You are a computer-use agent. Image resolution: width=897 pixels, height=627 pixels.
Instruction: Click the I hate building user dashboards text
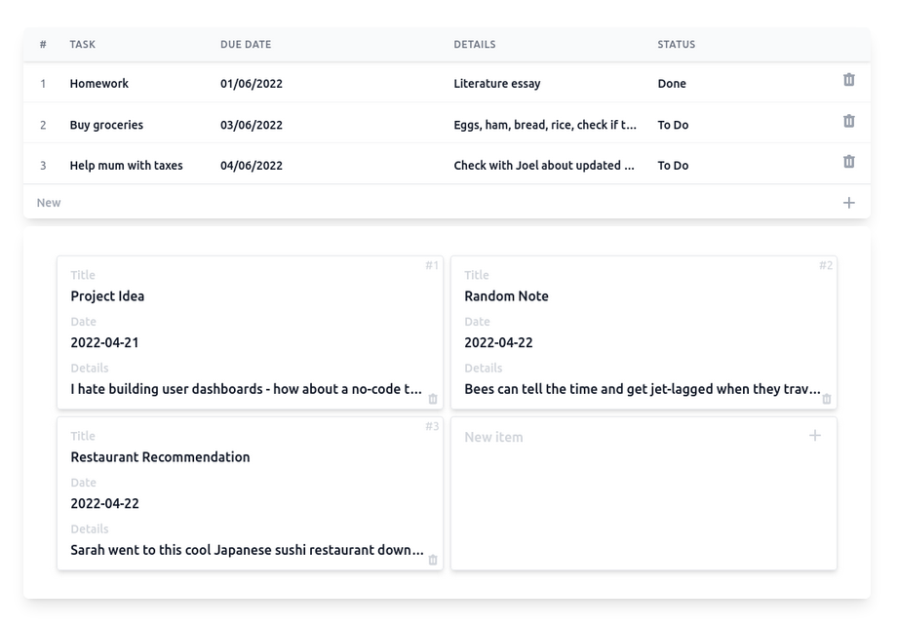[x=246, y=389]
